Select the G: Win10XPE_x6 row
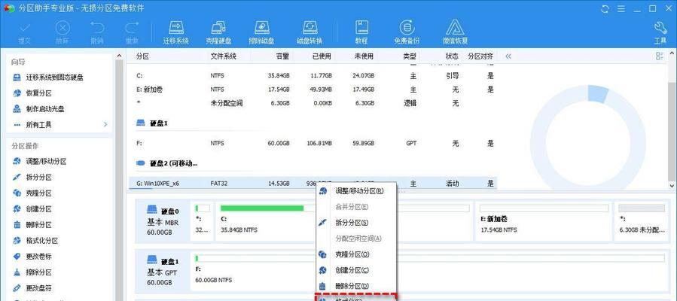Screen dimensions: 677x301 click(x=314, y=184)
